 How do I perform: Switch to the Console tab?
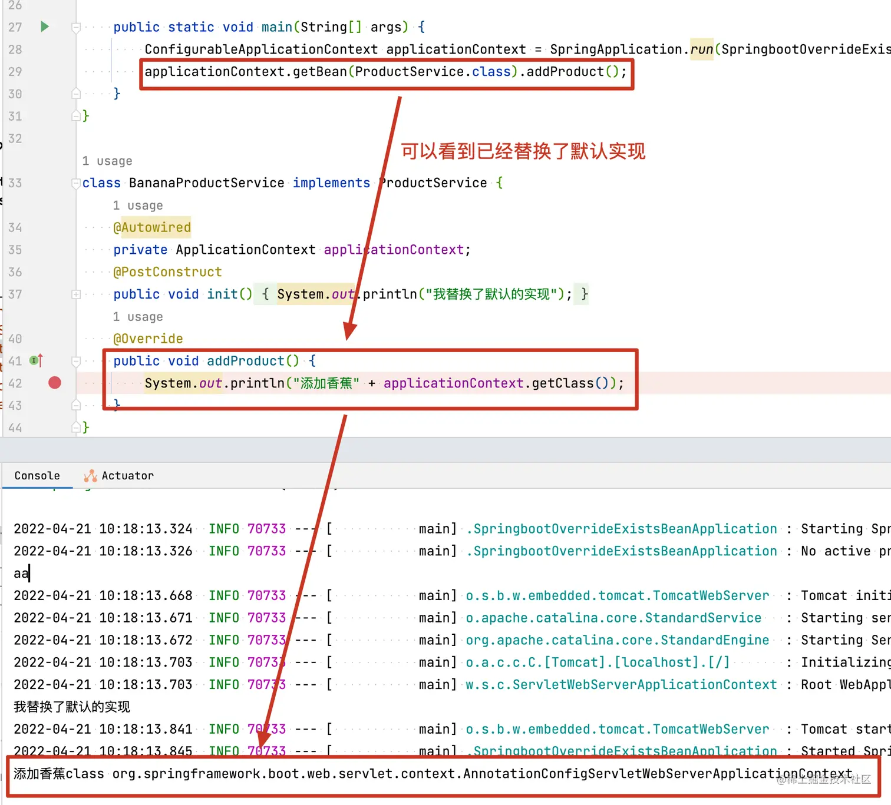37,475
